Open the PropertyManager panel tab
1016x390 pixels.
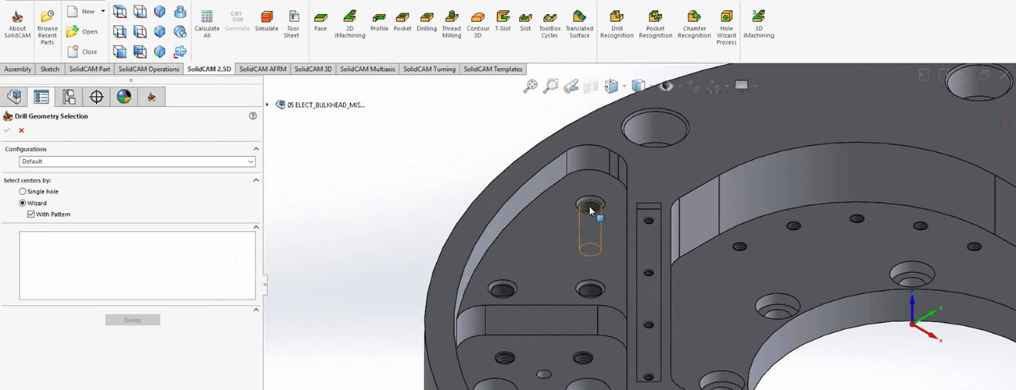(41, 97)
